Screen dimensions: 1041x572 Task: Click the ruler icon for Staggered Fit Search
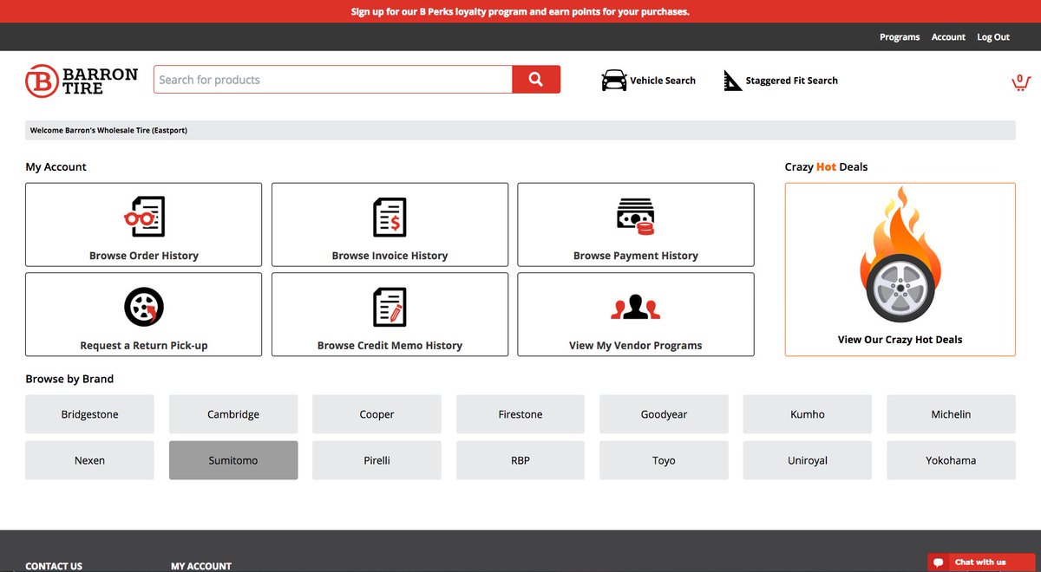coord(733,81)
